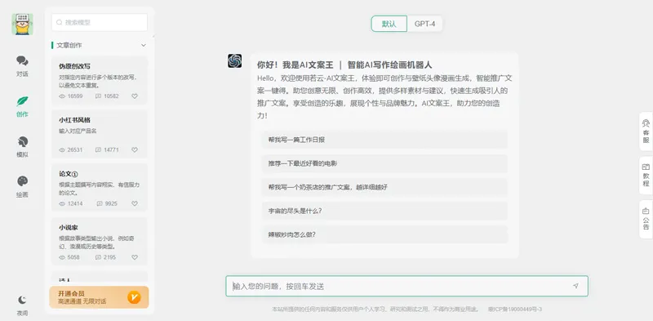
Task: Focus the 搜索模型 search box
Action: [x=100, y=23]
